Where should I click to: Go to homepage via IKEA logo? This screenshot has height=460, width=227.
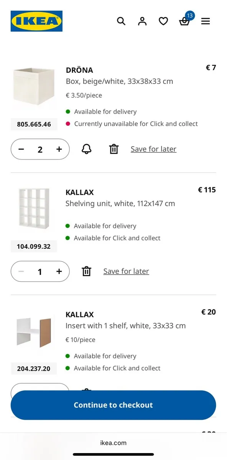[x=36, y=21]
